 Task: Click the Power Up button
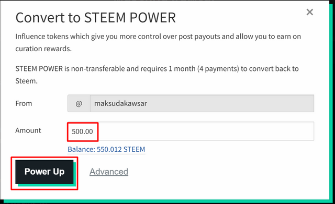pyautogui.click(x=44, y=172)
